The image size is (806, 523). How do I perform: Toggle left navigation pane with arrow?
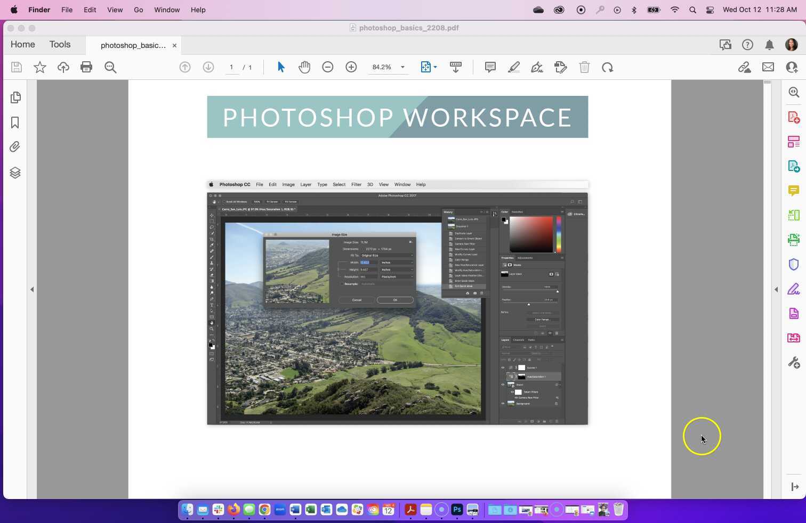(x=32, y=290)
